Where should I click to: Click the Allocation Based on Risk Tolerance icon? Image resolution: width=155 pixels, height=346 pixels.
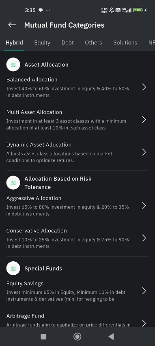coord(13,183)
